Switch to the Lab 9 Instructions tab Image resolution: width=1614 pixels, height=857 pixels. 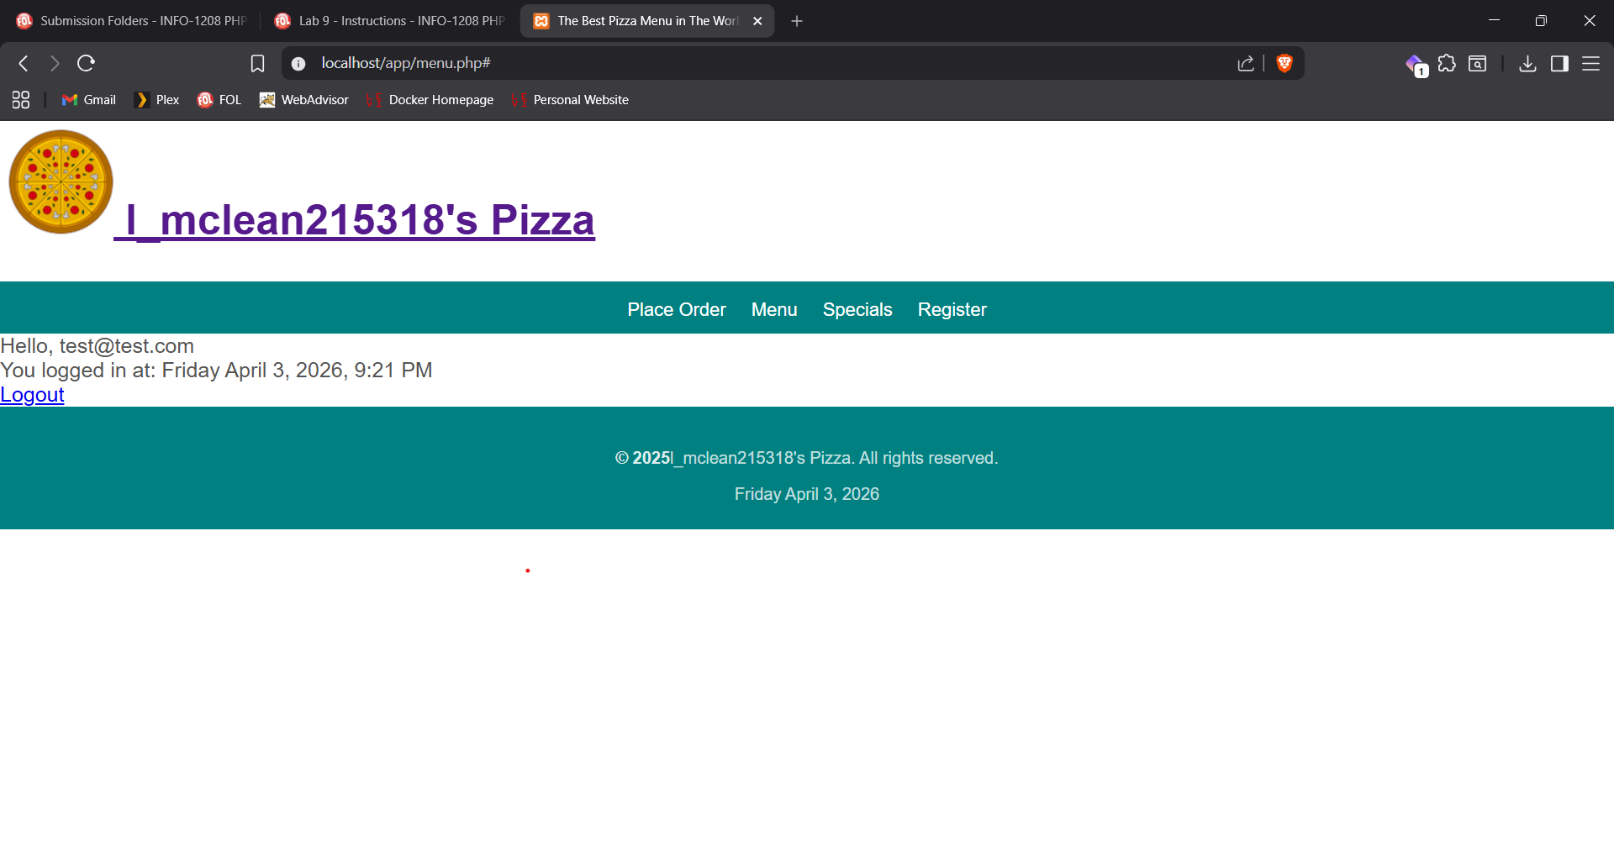(x=390, y=21)
